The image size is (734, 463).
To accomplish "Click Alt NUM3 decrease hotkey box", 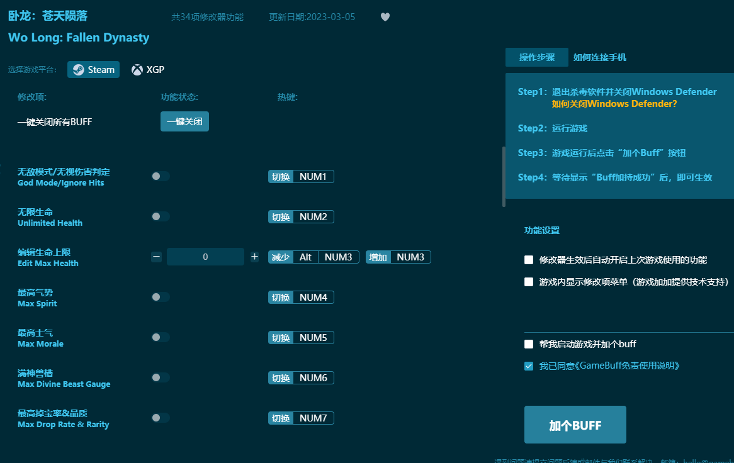I will [x=313, y=257].
